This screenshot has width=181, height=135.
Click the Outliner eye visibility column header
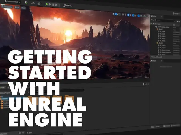pyautogui.click(x=151, y=24)
